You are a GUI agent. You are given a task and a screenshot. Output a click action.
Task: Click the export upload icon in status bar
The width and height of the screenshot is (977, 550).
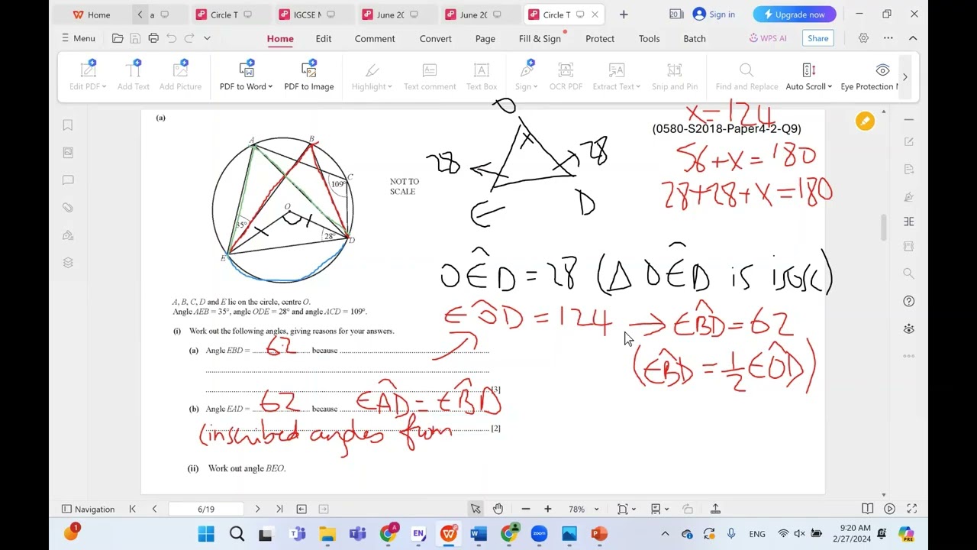[x=715, y=509]
